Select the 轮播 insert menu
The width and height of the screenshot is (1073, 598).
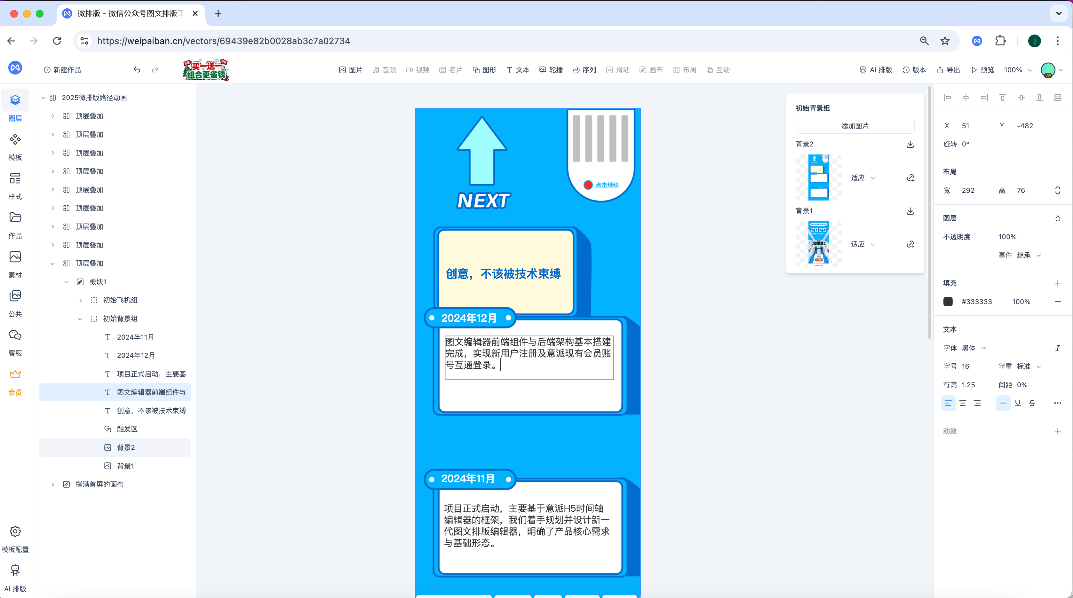tap(551, 70)
